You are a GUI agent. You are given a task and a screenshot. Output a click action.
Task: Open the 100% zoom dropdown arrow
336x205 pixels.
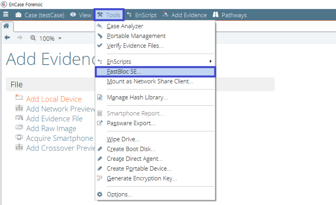pyautogui.click(x=60, y=38)
